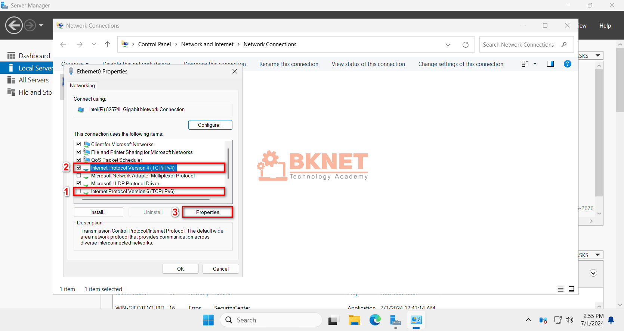Viewport: 624px width, 331px height.
Task: Click Rename this connection
Action: point(289,64)
